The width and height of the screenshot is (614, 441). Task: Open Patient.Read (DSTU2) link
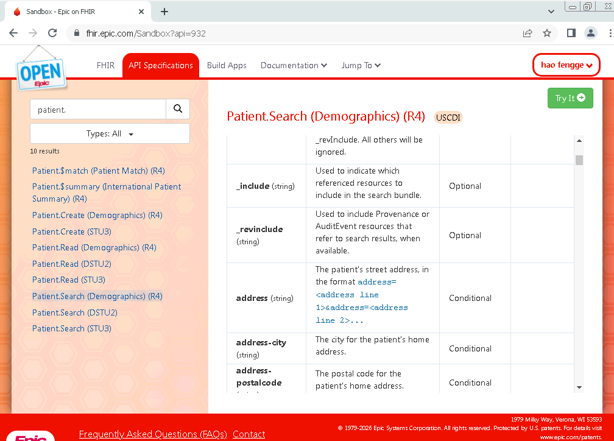pyautogui.click(x=72, y=264)
